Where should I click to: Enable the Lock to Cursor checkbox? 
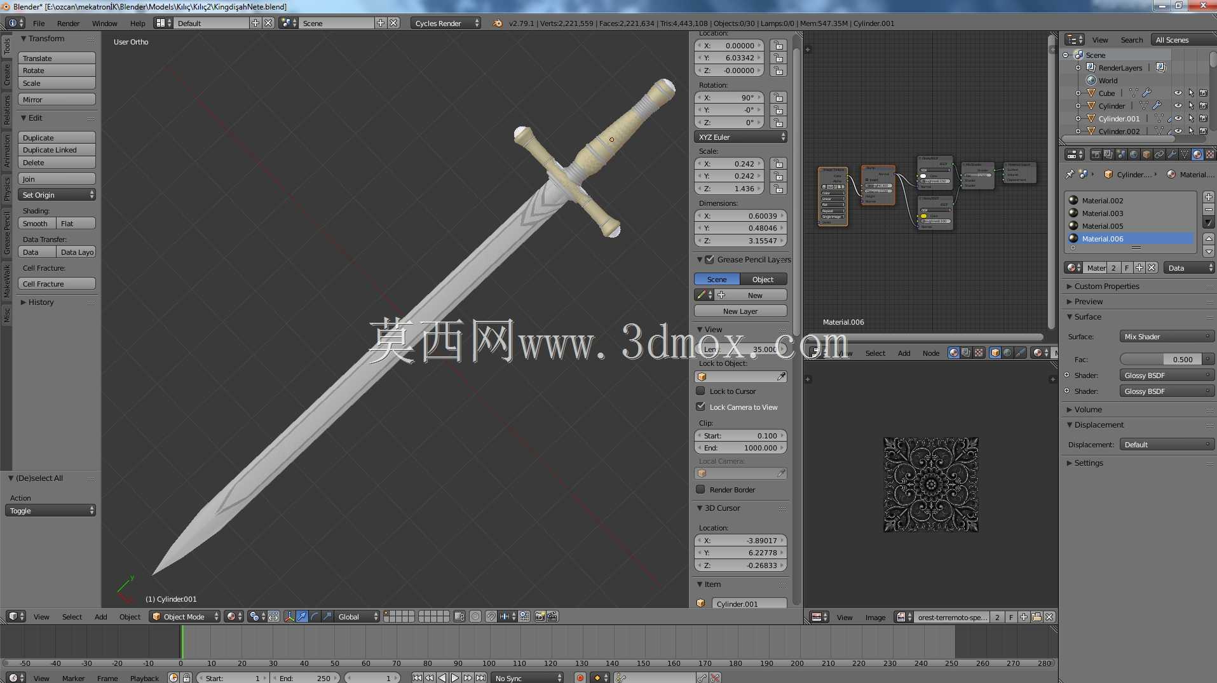(700, 391)
